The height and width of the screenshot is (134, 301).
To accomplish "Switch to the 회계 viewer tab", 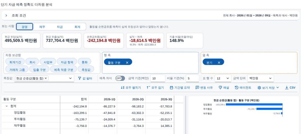I will 77,27.
